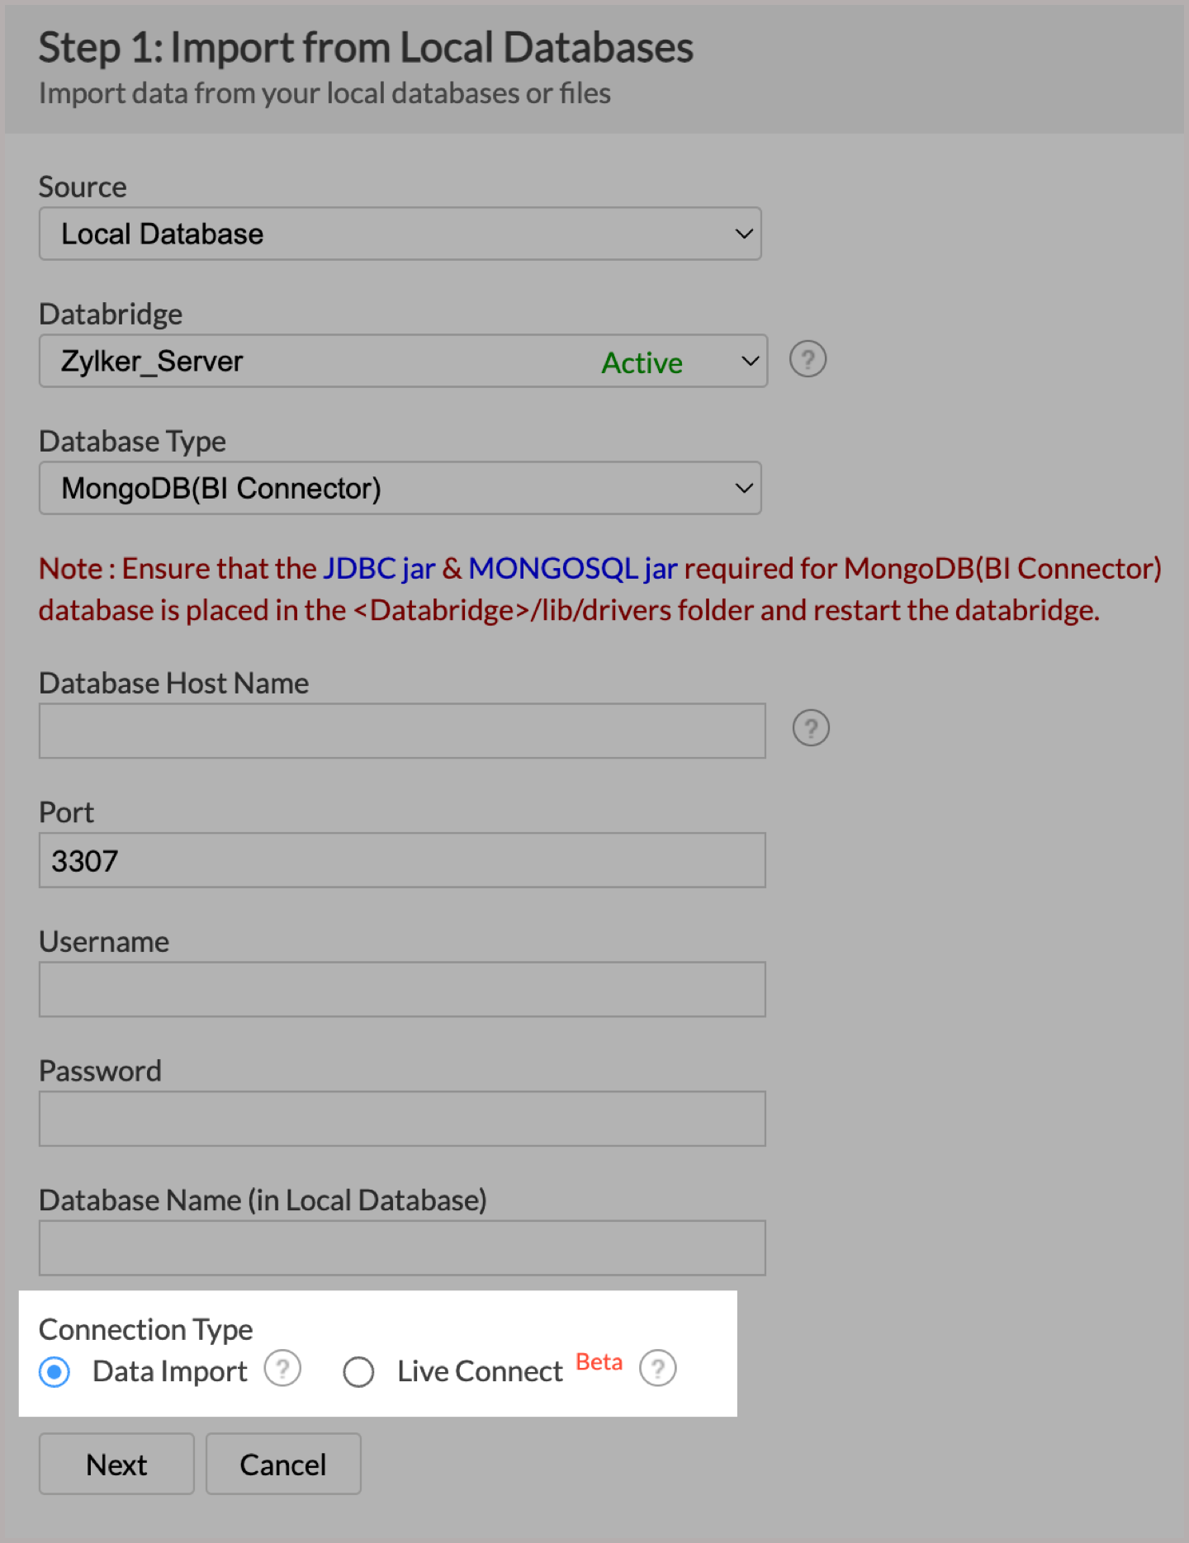Image resolution: width=1189 pixels, height=1543 pixels.
Task: Open the Database Type dropdown
Action: click(x=400, y=488)
